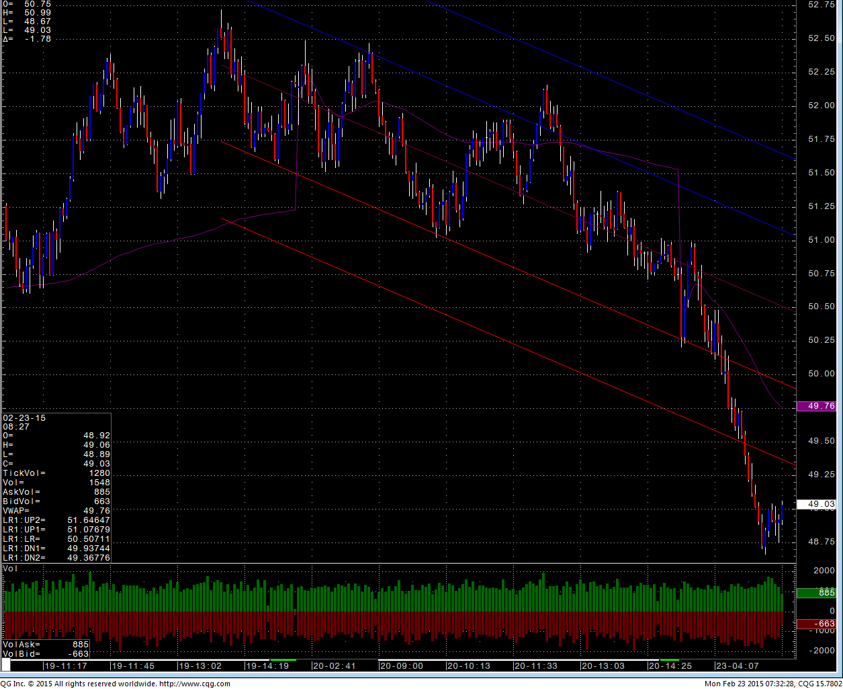
Task: Select the 19-11:17 time axis label
Action: tap(66, 666)
